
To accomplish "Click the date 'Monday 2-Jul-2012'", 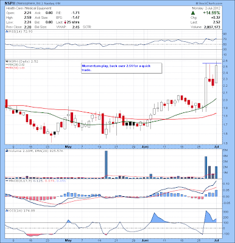I will [x=206, y=9].
